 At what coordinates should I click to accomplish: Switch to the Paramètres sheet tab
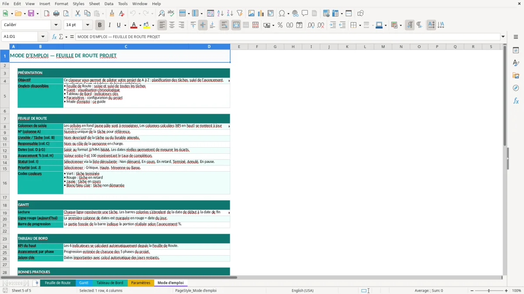click(x=141, y=283)
